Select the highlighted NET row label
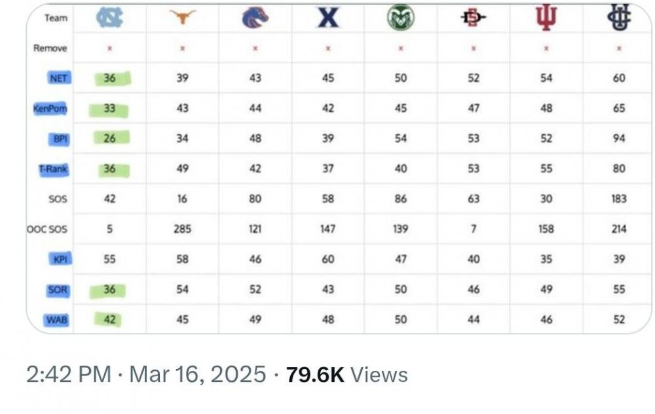655x414 pixels. click(58, 78)
